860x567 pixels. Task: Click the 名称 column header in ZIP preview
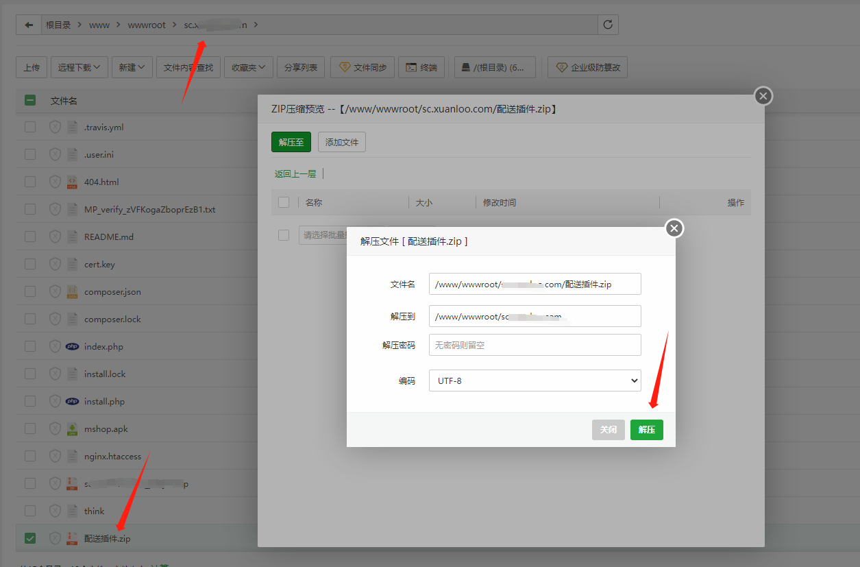314,202
